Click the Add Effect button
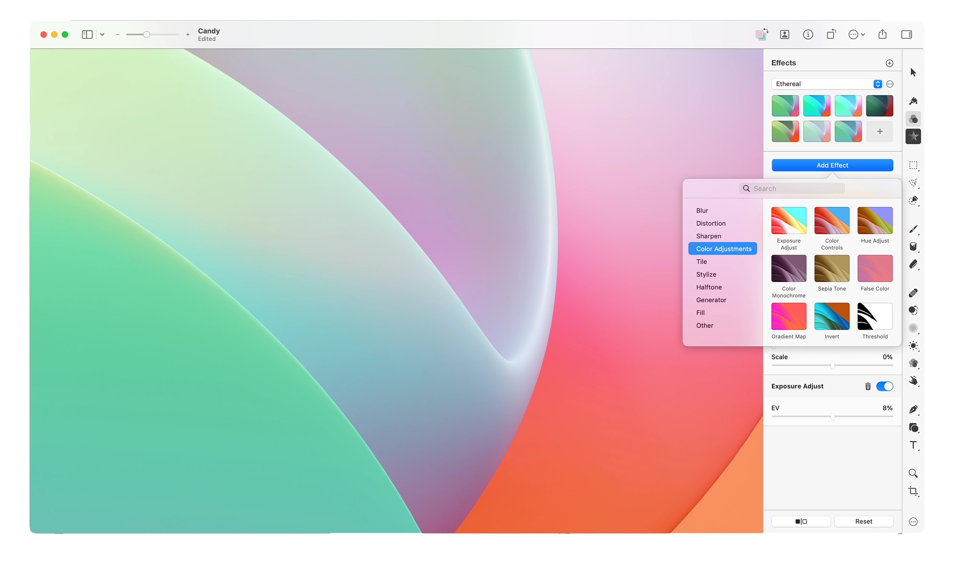The image size is (954, 573). pos(833,165)
